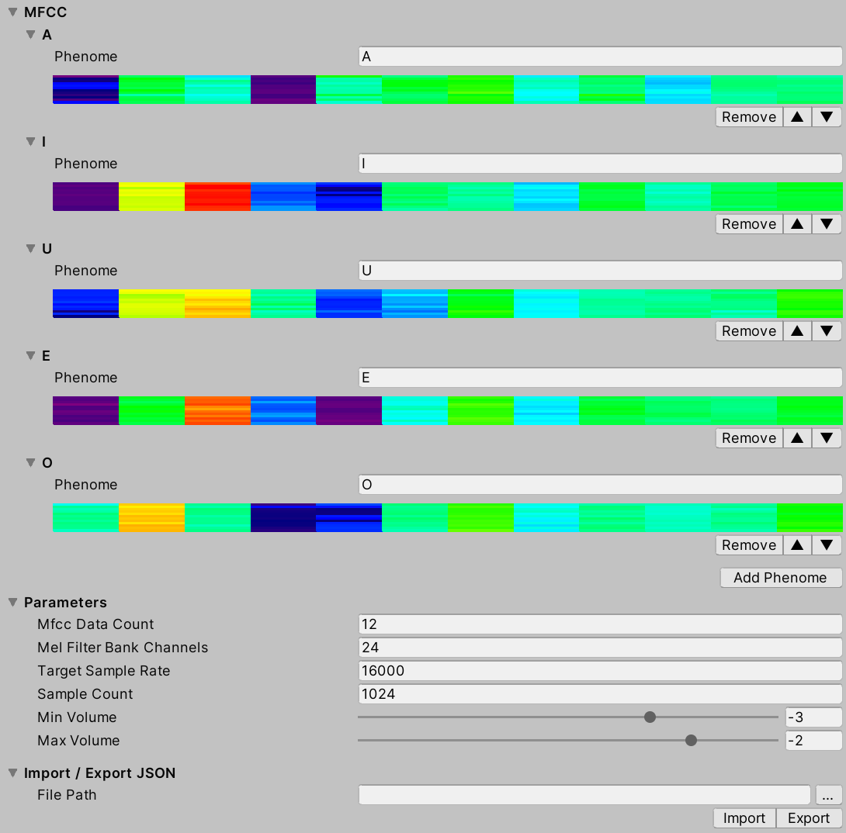The width and height of the screenshot is (846, 833).
Task: Focus the Phenome field containing E
Action: [x=600, y=378]
